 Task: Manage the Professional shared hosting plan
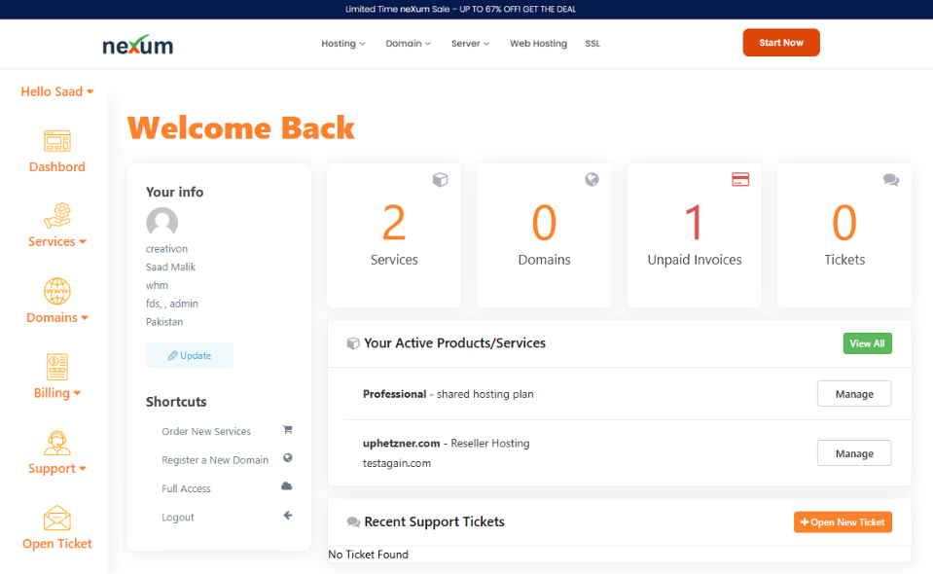(854, 394)
